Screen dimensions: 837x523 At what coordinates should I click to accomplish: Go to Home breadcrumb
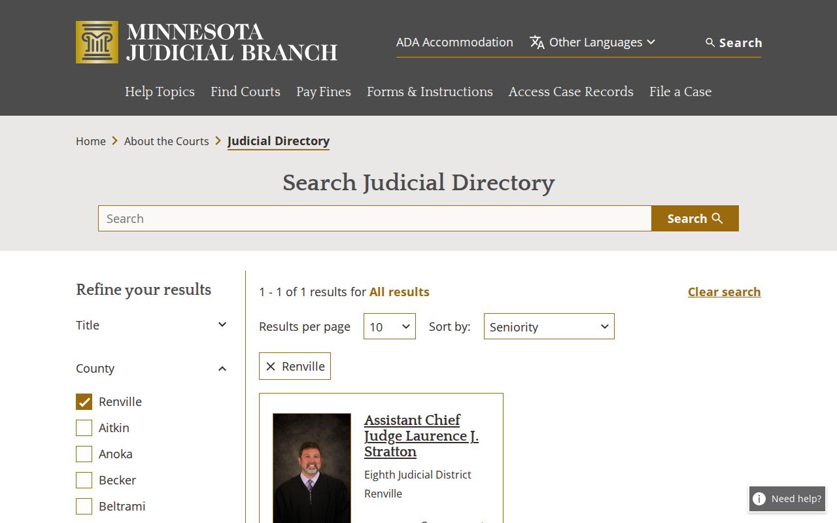[91, 141]
